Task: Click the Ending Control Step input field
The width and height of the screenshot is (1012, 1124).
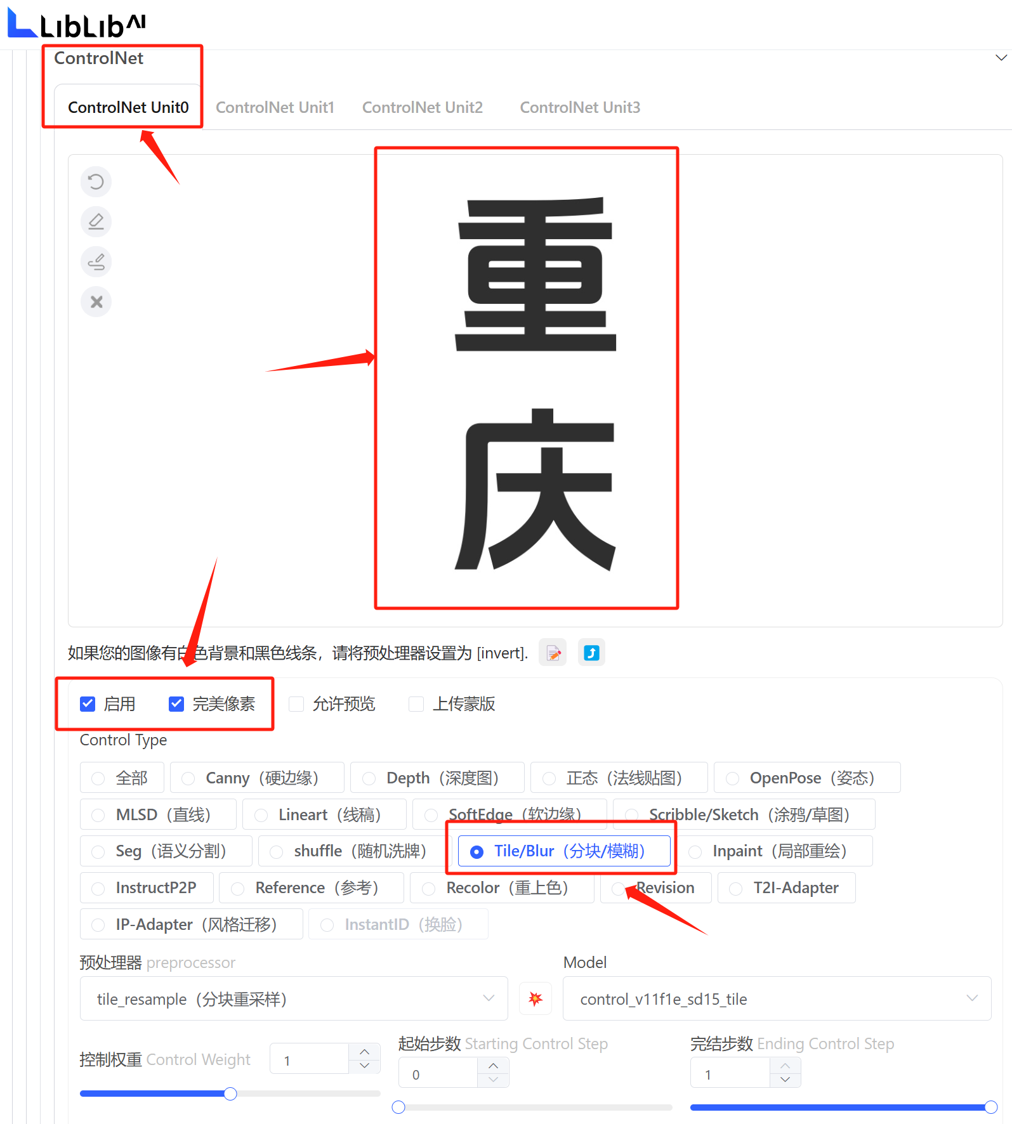Action: point(730,1075)
